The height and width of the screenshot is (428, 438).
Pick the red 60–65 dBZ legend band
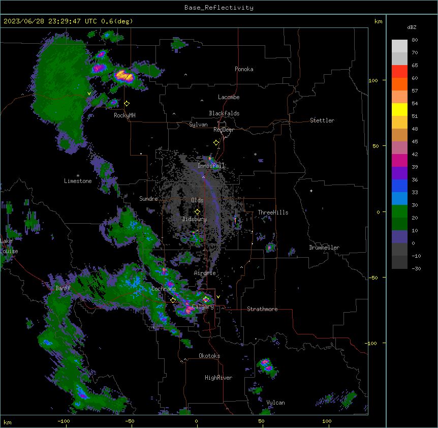[x=399, y=72]
